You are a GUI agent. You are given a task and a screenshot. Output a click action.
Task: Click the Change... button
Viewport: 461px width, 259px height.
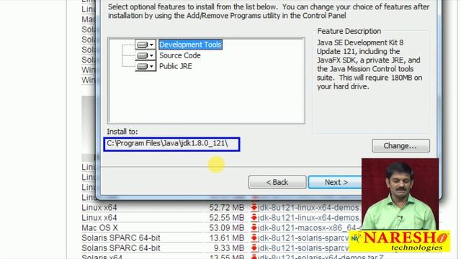pos(400,145)
